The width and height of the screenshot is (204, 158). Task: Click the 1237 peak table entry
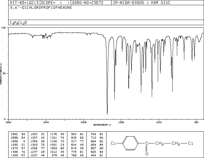pos(37,152)
